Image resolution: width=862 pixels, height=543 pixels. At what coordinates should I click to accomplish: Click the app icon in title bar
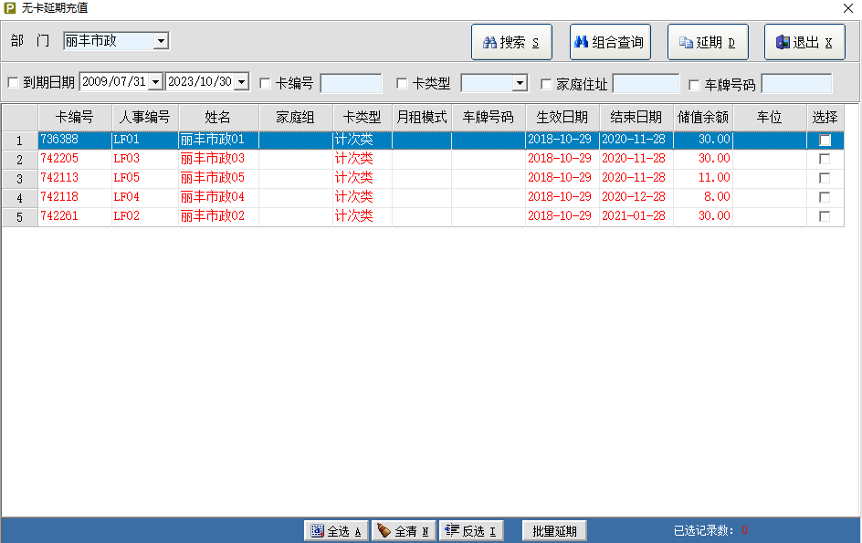coord(10,7)
